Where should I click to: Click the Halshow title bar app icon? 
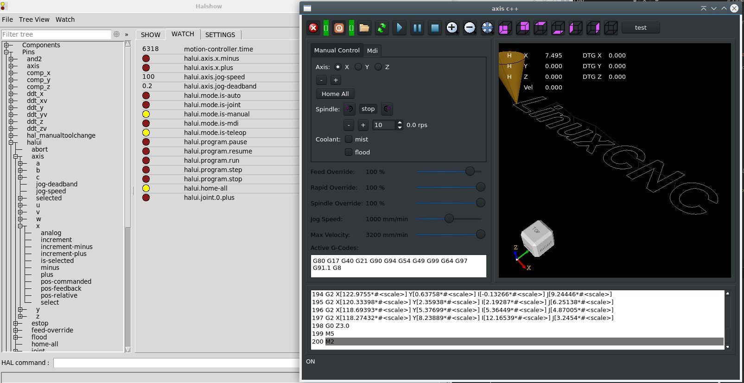[4, 6]
